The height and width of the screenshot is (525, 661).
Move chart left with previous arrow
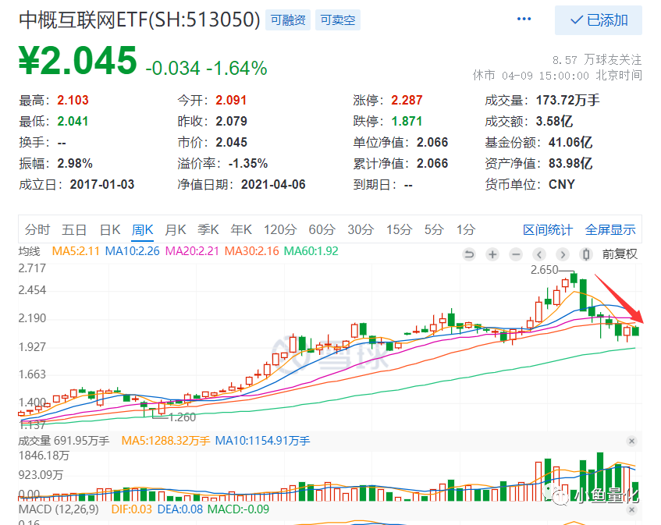coord(539,254)
